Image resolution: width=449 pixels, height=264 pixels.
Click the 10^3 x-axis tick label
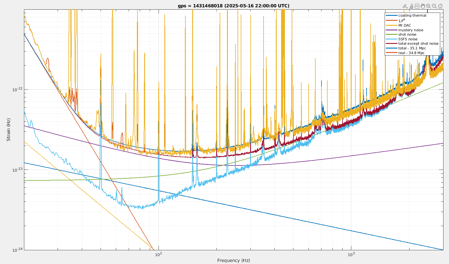[351, 254]
